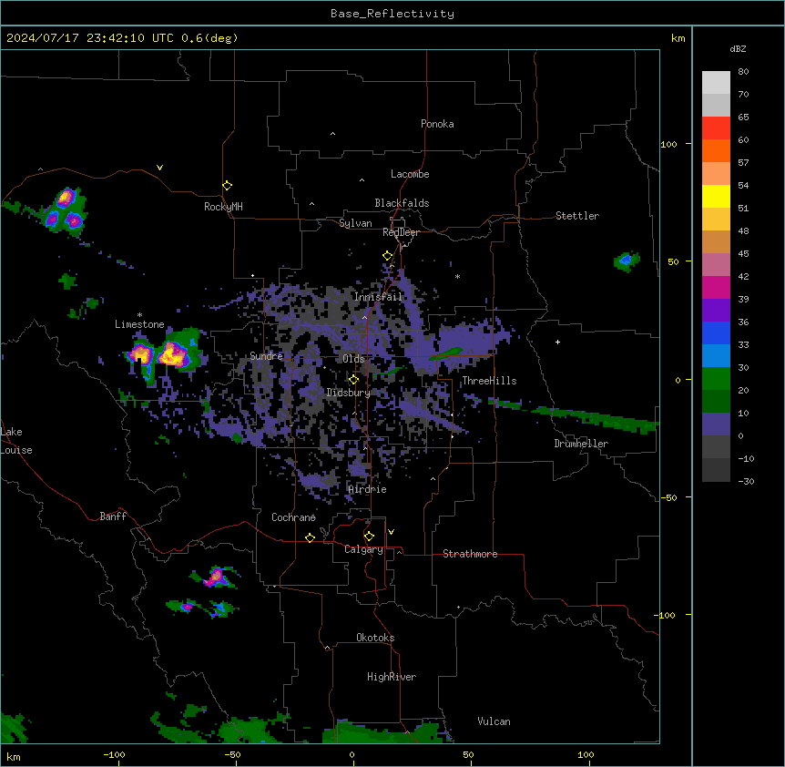This screenshot has height=767, width=785.
Task: Click the purple 10 dBZ legend color
Action: 716,424
